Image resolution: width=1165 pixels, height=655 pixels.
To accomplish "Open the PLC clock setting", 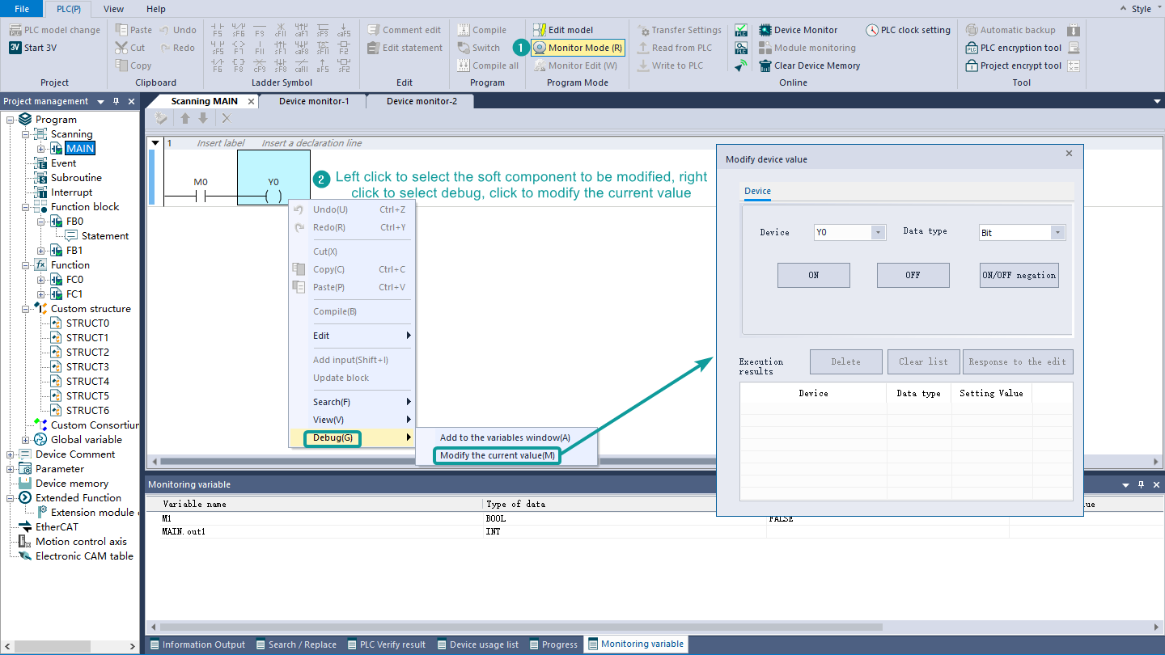I will (x=872, y=30).
